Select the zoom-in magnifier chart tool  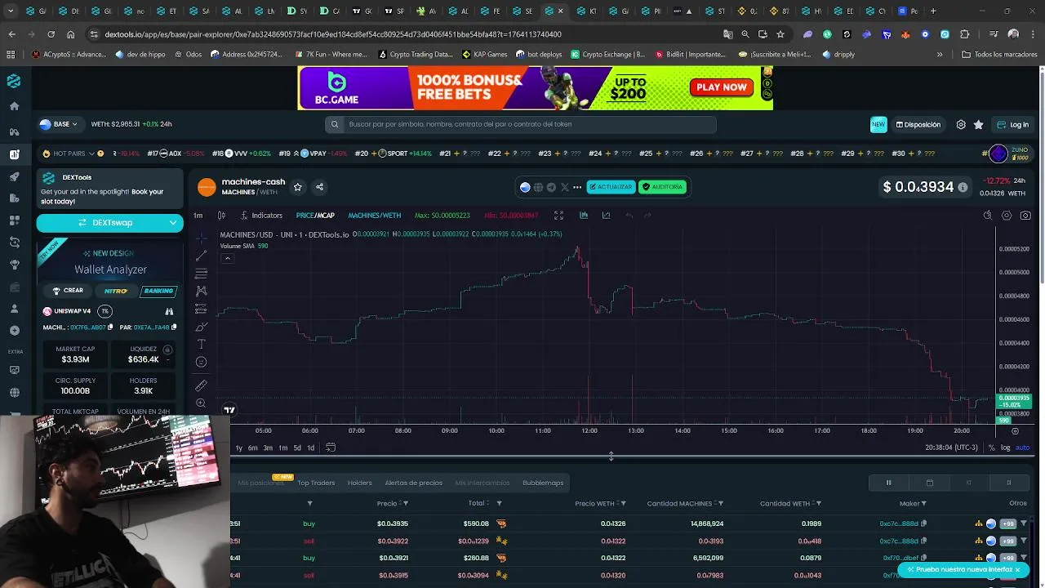point(202,403)
